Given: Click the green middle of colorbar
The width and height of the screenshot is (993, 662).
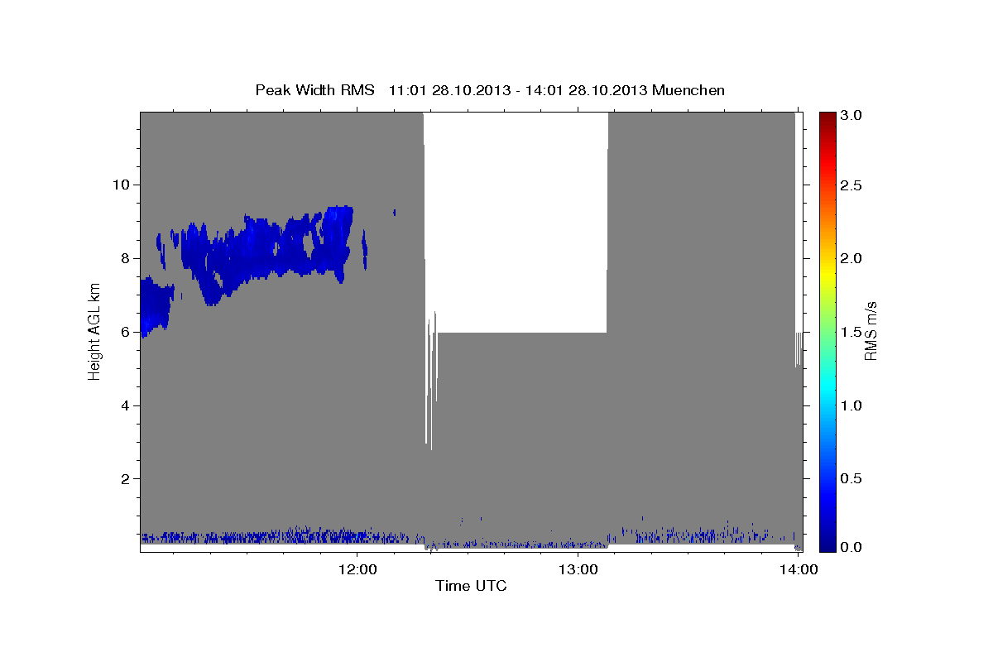Looking at the screenshot, I should pyautogui.click(x=827, y=331).
